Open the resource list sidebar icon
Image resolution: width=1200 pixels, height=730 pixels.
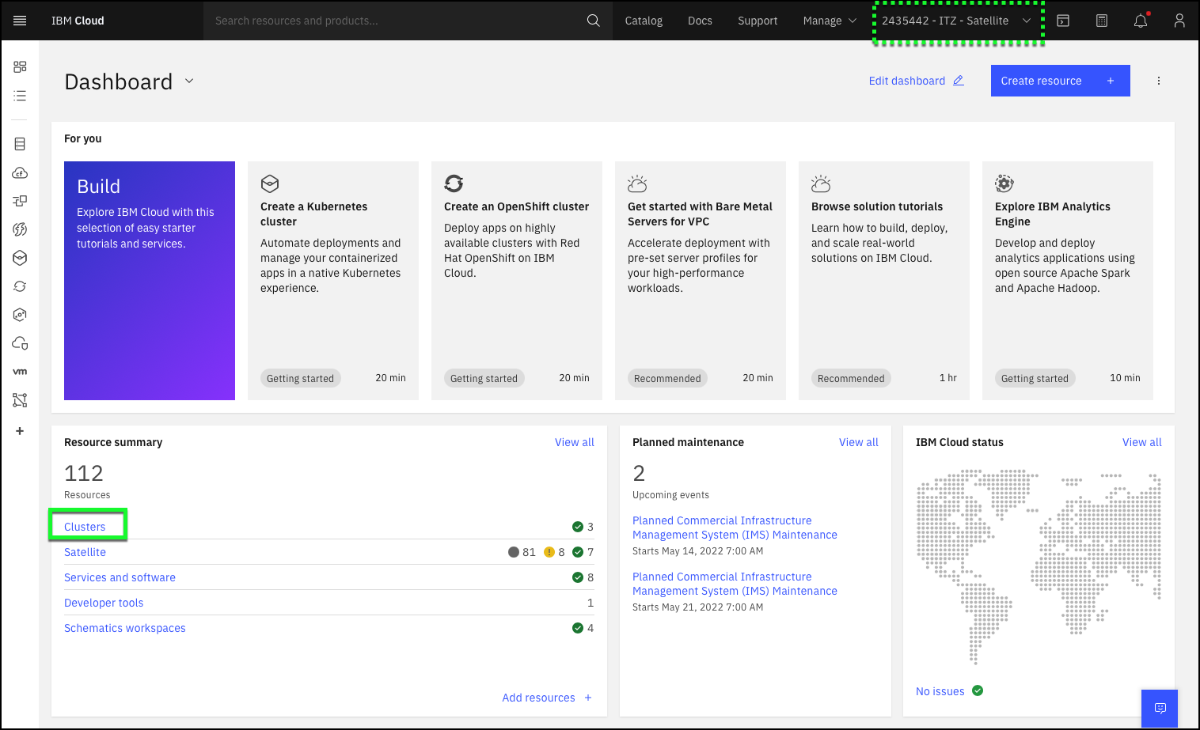pyautogui.click(x=20, y=96)
